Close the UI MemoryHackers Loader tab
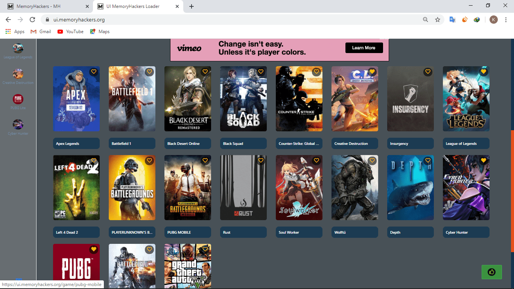 coord(177,6)
